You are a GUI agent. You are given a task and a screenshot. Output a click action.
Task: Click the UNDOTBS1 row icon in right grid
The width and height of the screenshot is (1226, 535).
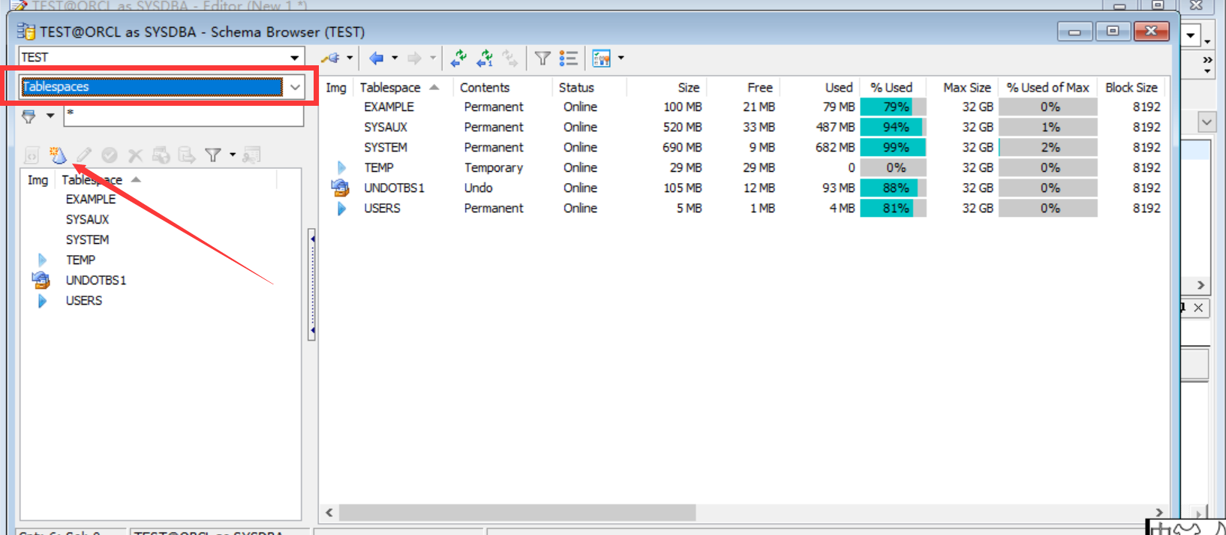(x=340, y=188)
